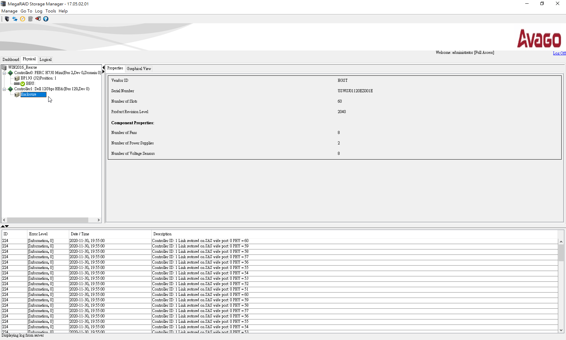
Task: Click log scrollbar up arrow
Action: click(x=561, y=242)
